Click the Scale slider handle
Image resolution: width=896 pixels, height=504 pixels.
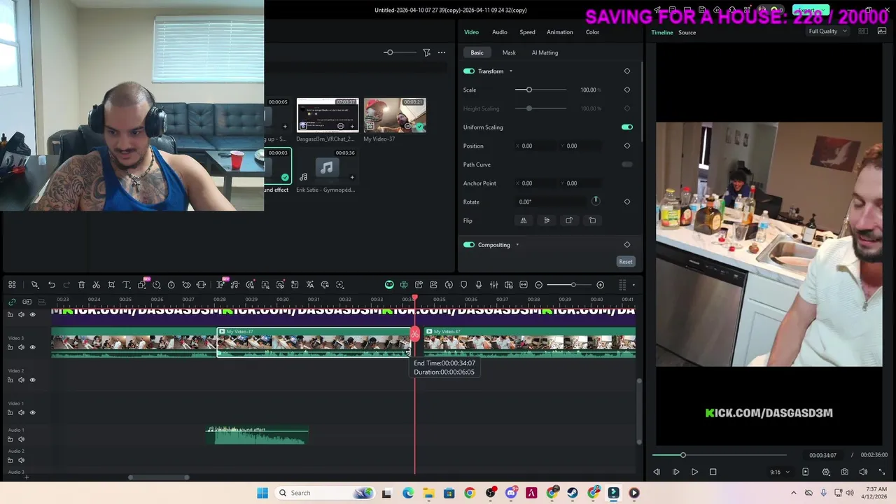(x=528, y=90)
